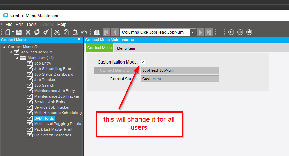Go to next record arrow icon
Screen dimensions: 289x156
click(x=200, y=32)
